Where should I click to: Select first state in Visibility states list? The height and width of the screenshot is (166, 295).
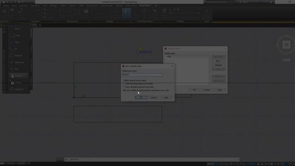187,56
